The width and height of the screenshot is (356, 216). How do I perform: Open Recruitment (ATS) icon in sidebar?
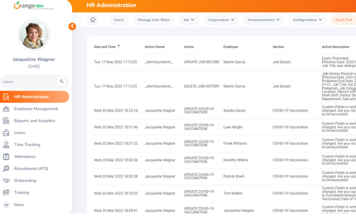click(6, 169)
